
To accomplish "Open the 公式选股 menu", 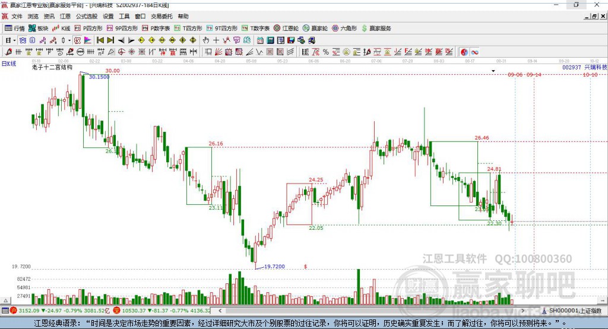I will click(x=87, y=16).
